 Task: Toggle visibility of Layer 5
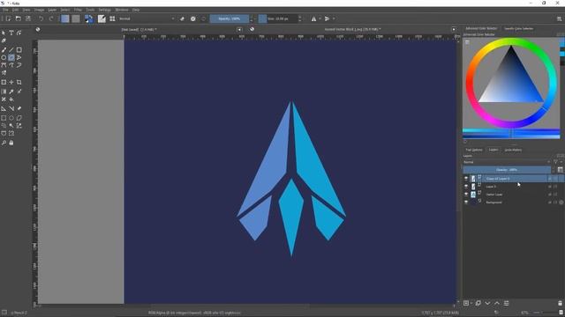coord(466,187)
